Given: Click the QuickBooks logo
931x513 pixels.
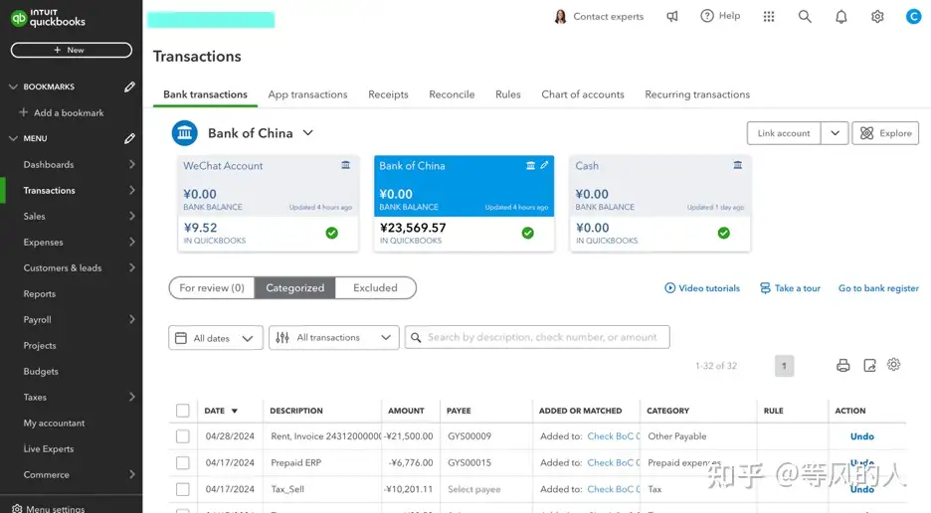Looking at the screenshot, I should click(x=48, y=18).
